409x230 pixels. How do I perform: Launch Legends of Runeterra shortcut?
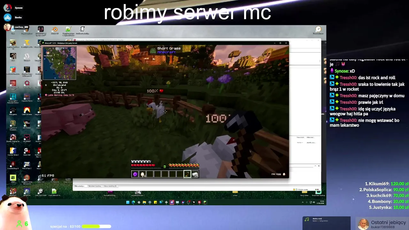[x=13, y=125]
